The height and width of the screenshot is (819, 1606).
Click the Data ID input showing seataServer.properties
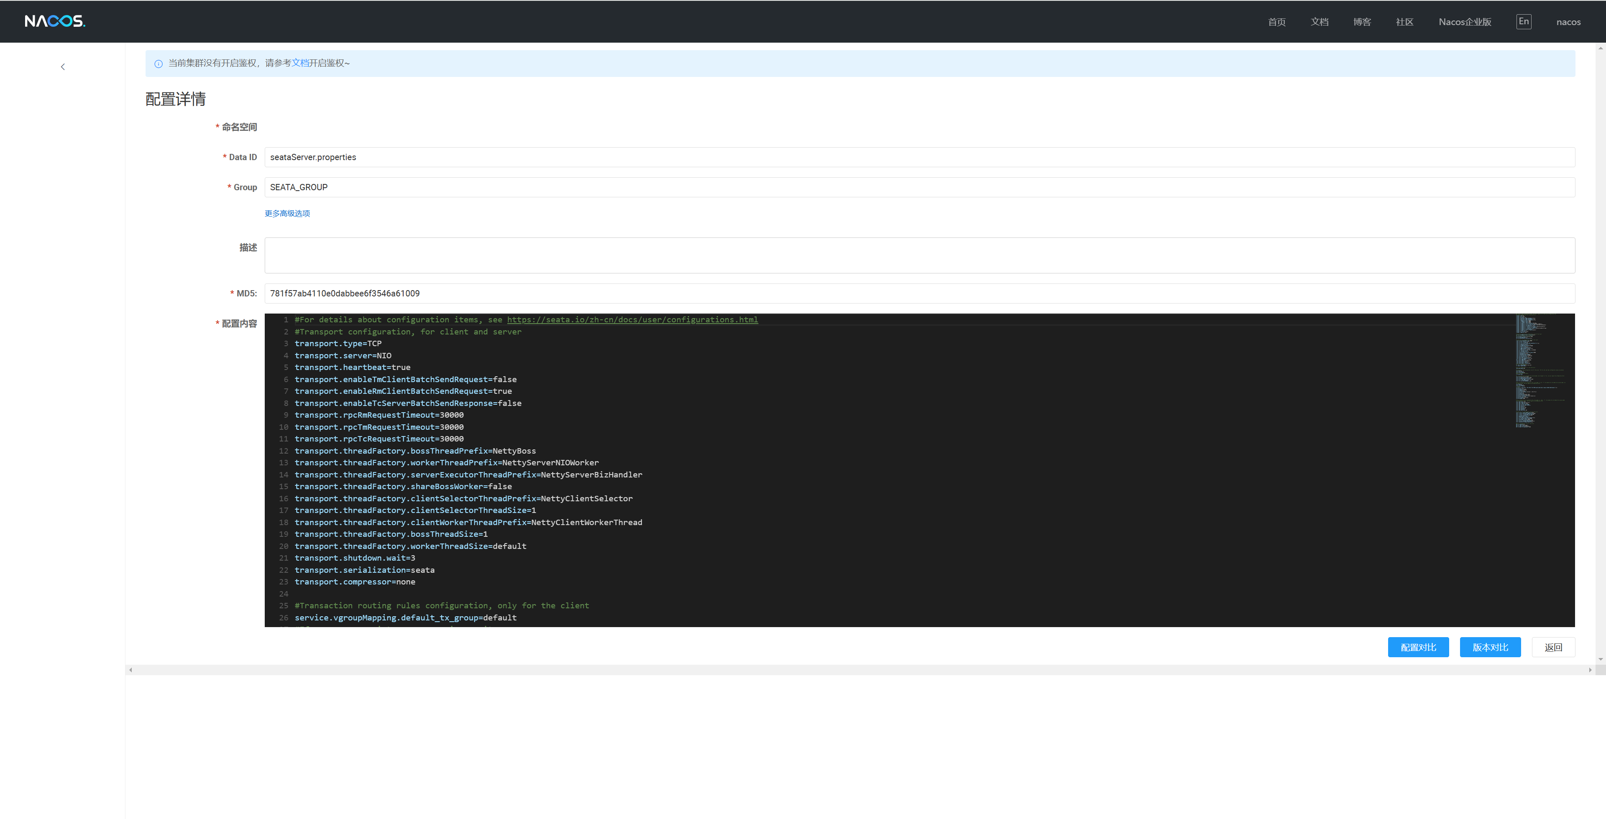pos(624,157)
